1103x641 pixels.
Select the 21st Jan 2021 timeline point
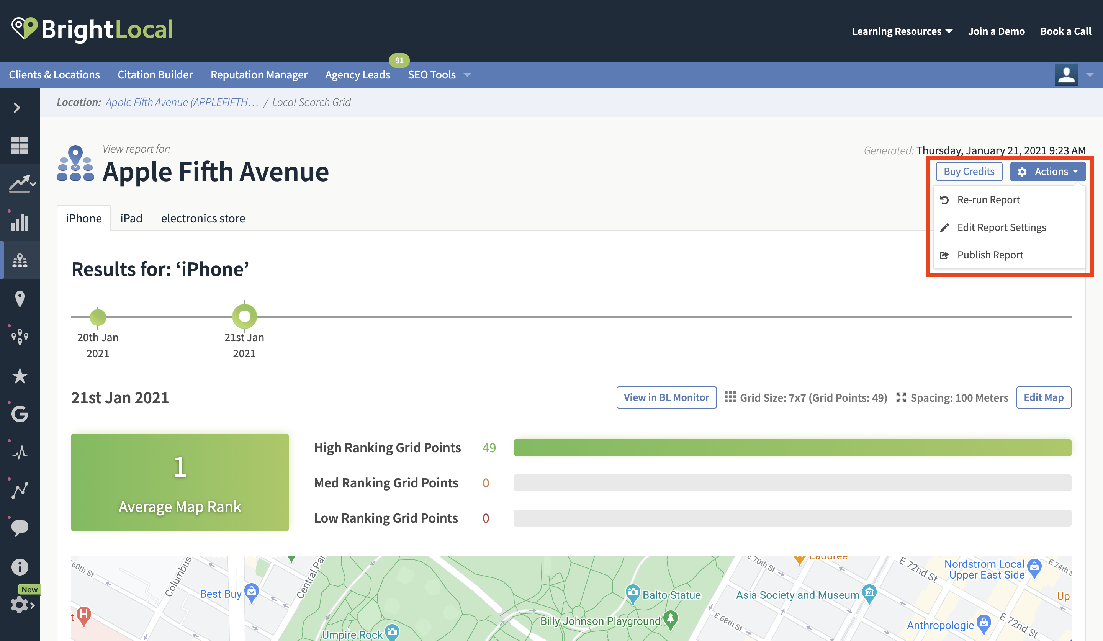[244, 316]
